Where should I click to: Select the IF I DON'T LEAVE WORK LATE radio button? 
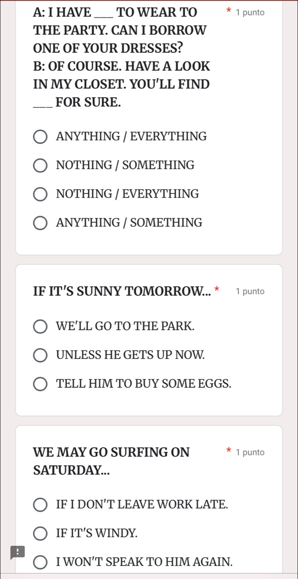coord(40,505)
